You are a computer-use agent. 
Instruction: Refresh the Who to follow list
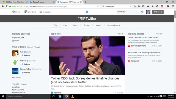(30, 47)
